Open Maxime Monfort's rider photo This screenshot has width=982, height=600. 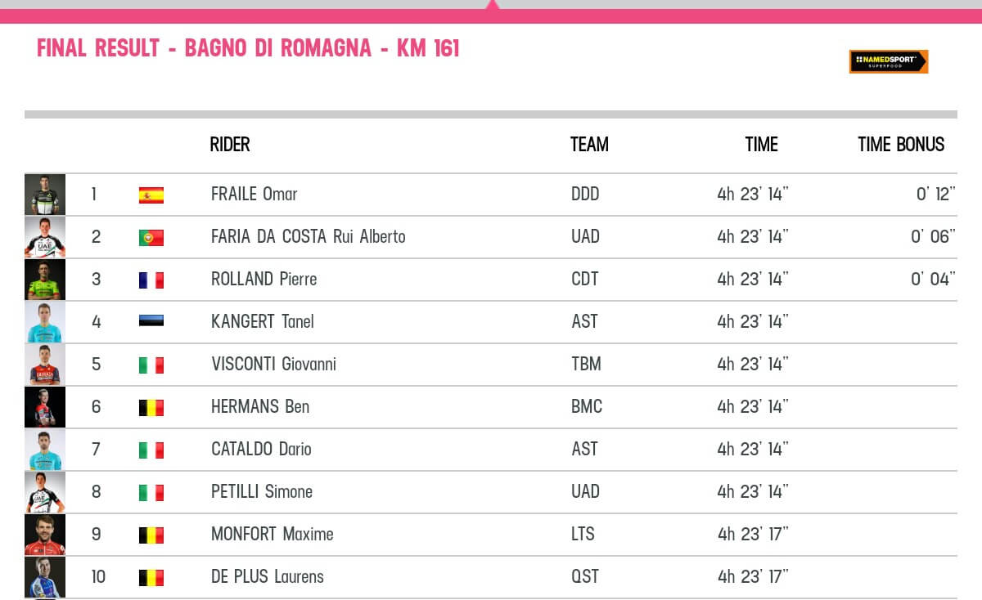(45, 535)
